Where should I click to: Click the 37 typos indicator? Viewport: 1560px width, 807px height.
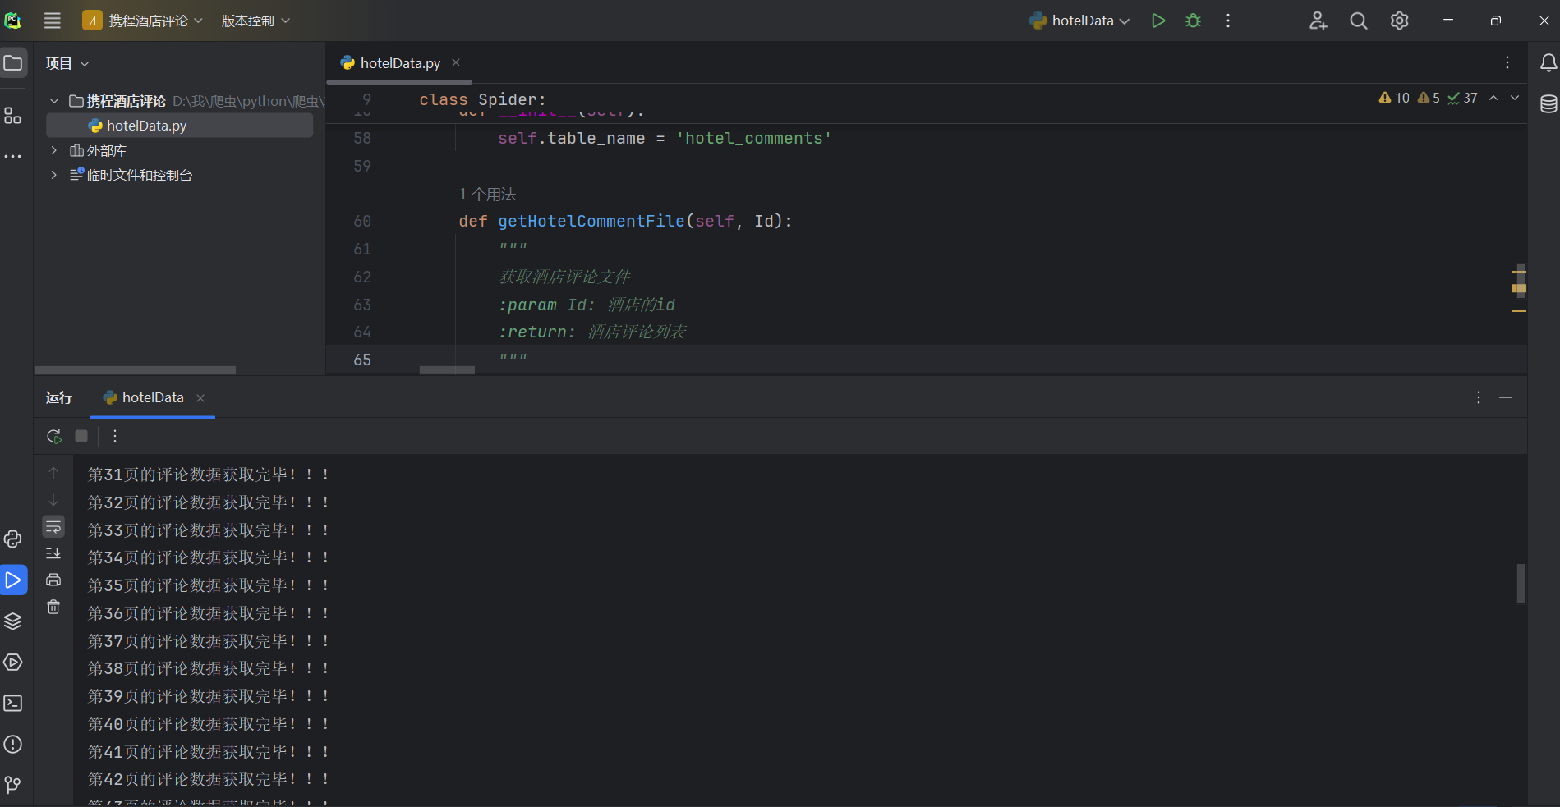1462,98
